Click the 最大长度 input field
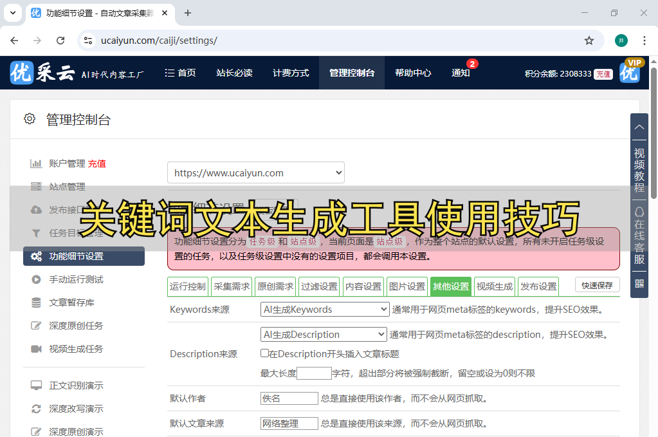 coord(314,373)
